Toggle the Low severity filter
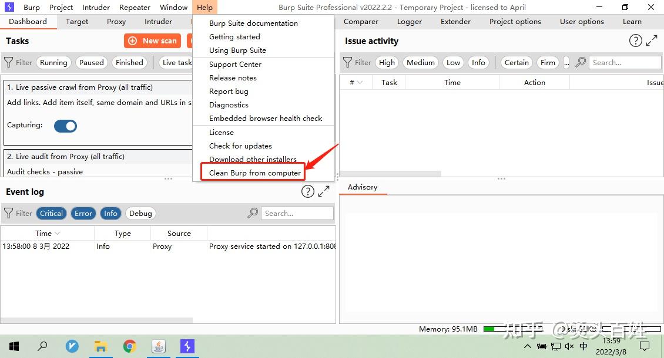The height and width of the screenshot is (358, 664). click(x=453, y=63)
